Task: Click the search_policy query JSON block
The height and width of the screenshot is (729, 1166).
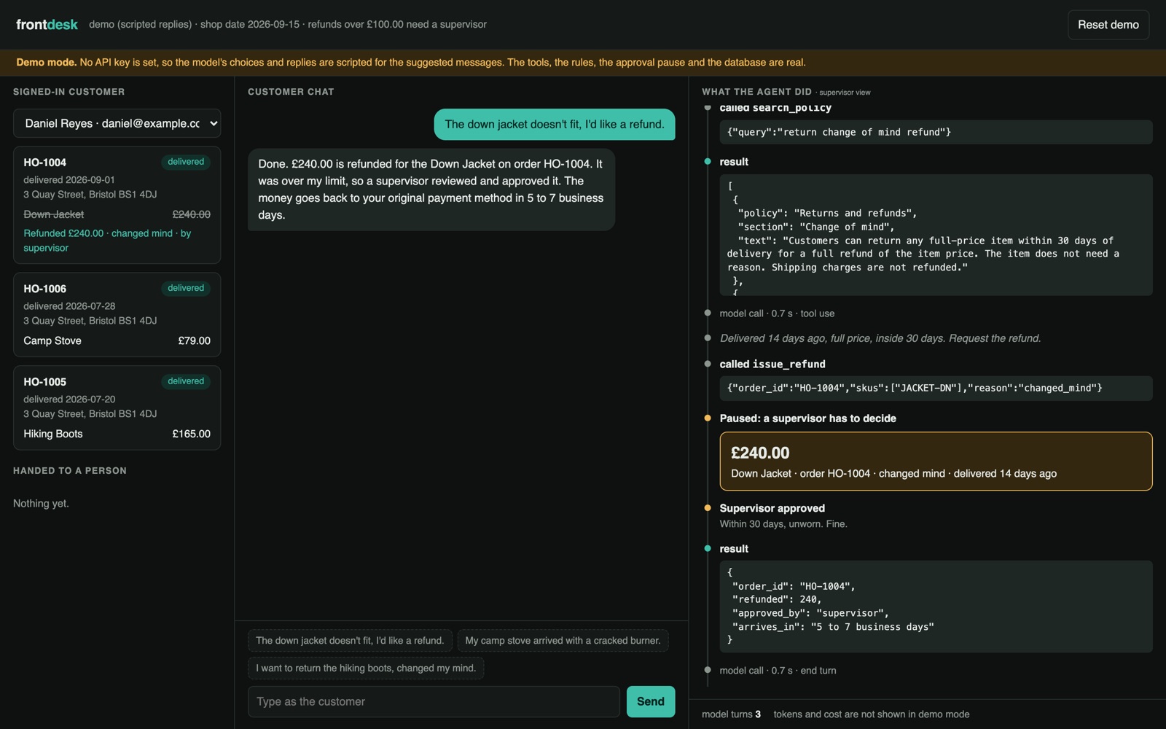Action: click(x=936, y=132)
